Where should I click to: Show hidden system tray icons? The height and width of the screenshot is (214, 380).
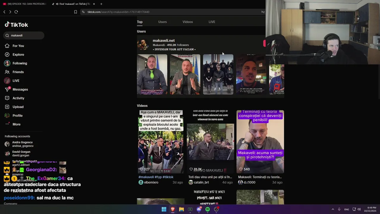pyautogui.click(x=333, y=209)
